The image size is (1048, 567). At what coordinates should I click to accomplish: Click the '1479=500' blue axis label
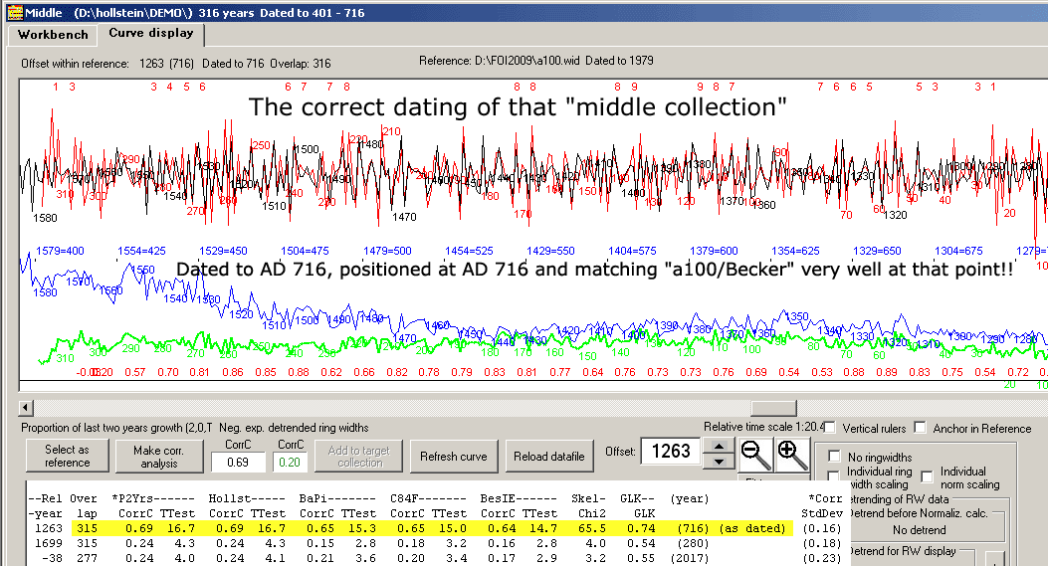(x=387, y=251)
